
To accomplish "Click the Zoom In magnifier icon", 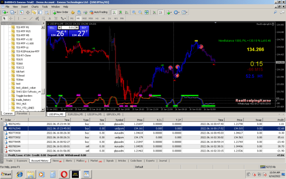I will (x=134, y=12).
